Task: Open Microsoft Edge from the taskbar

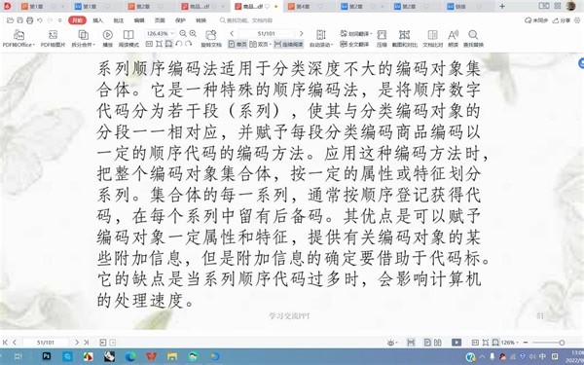Action: (x=130, y=356)
